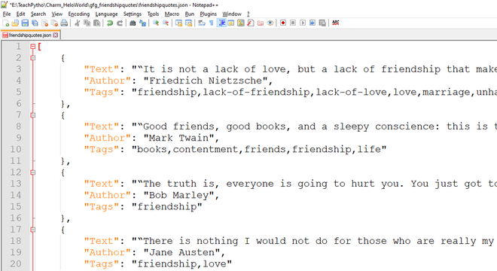Start macro recording with red dot icon

(x=283, y=23)
